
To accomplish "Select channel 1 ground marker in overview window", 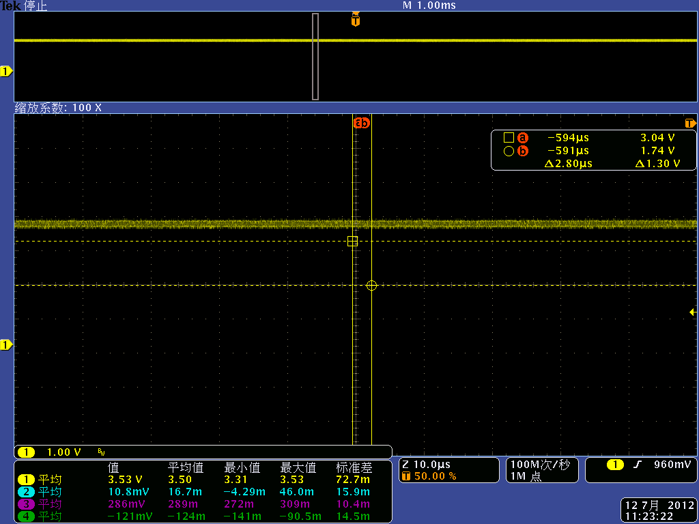I will 6,71.
